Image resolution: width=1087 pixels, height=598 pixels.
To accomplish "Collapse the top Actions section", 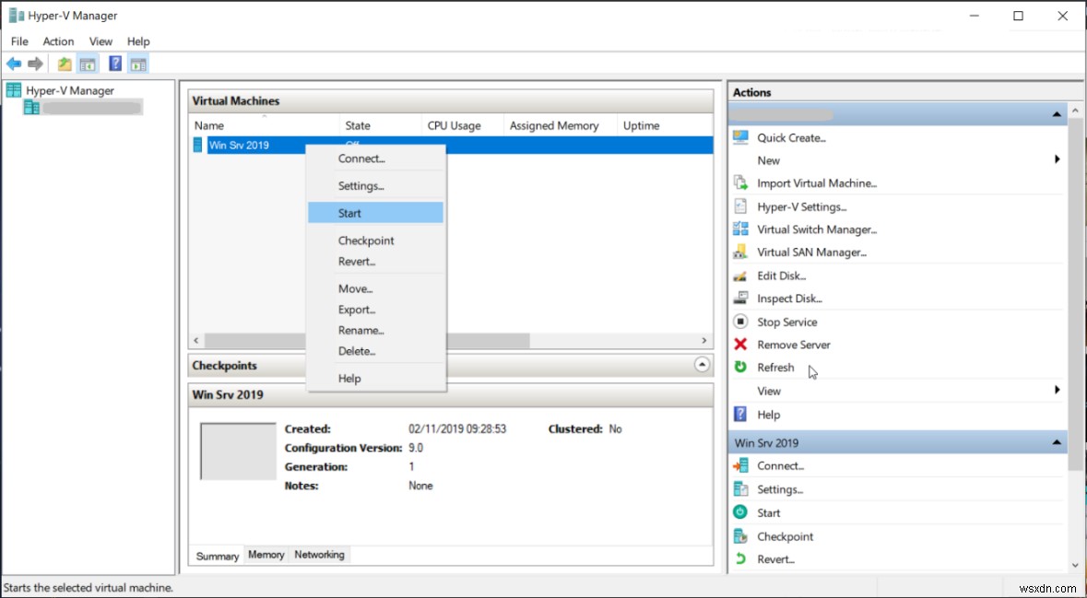I will tap(1055, 113).
